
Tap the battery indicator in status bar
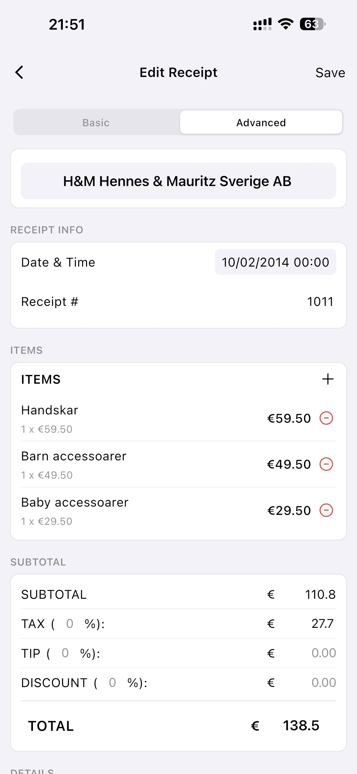[312, 24]
